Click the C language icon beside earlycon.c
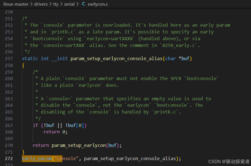Viewport: 251px width, 166px height. (83, 4)
